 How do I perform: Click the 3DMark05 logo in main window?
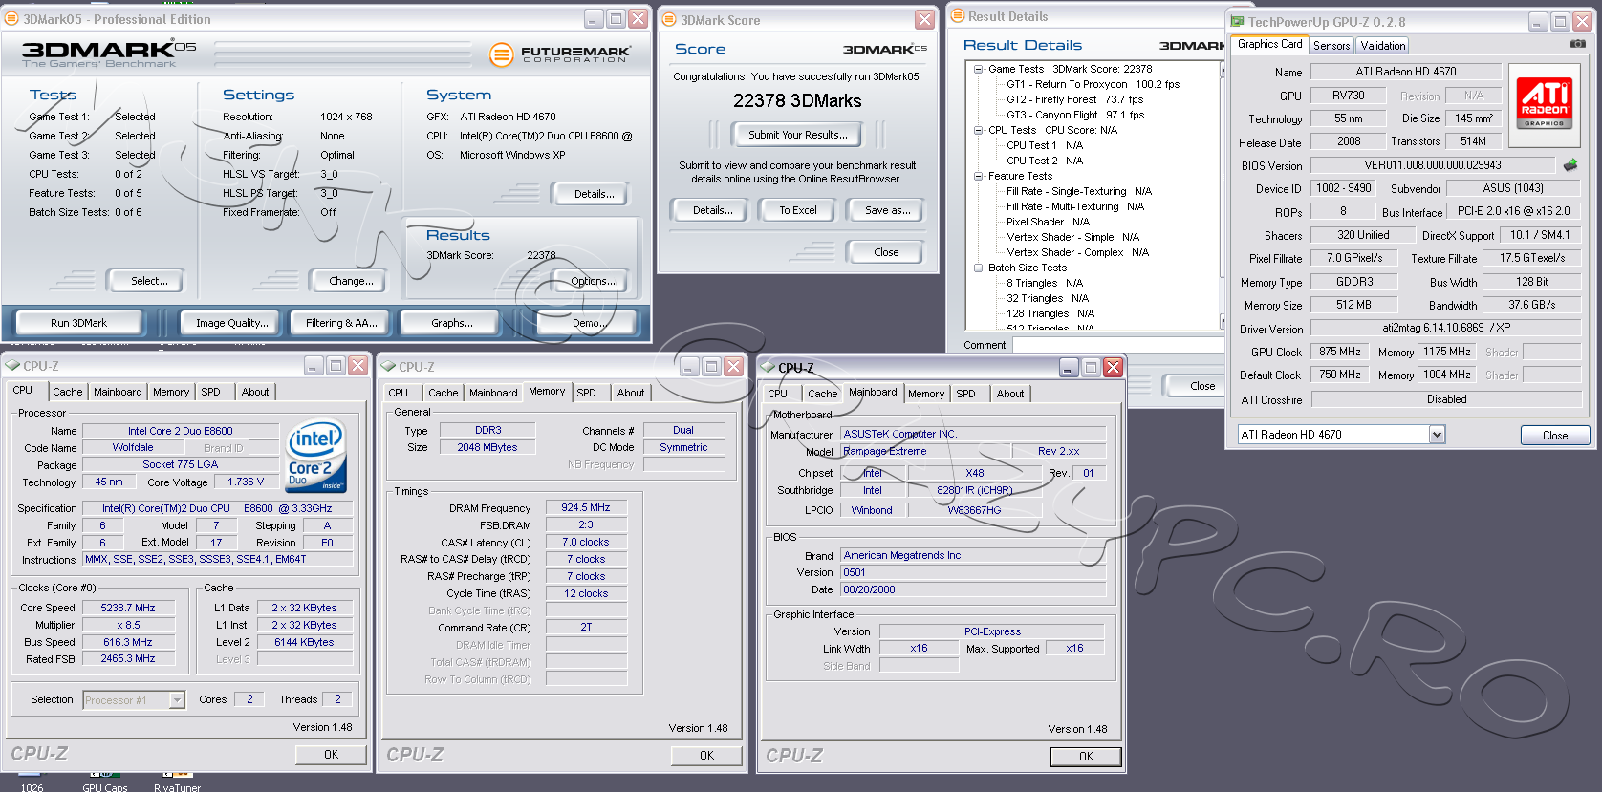109,54
